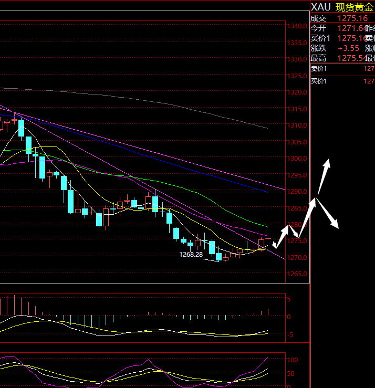Image resolution: width=375 pixels, height=388 pixels.
Task: Click the 1310.0 price axis label
Action: (x=297, y=125)
